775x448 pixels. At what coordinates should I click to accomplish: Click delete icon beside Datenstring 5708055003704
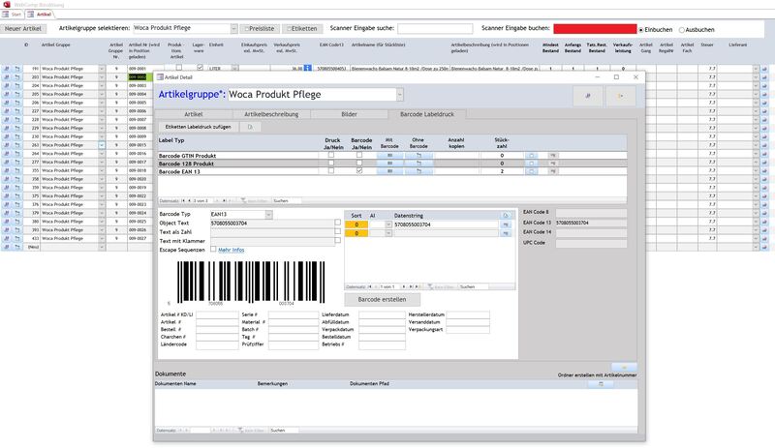pyautogui.click(x=506, y=224)
